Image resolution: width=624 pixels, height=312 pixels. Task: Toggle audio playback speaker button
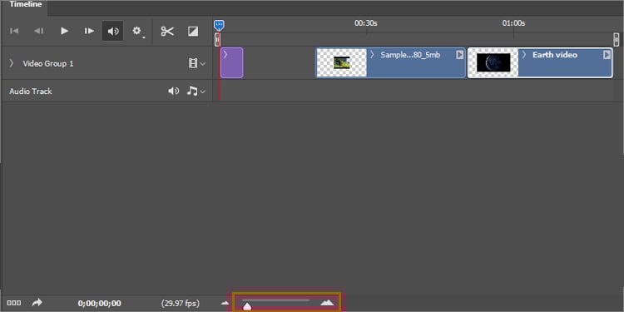[112, 31]
